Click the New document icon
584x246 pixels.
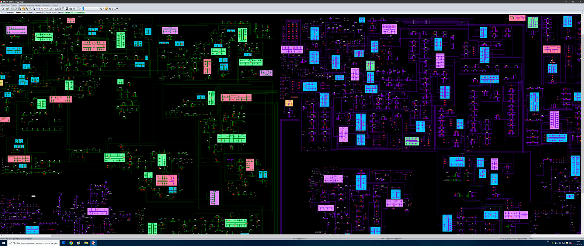(3, 9)
